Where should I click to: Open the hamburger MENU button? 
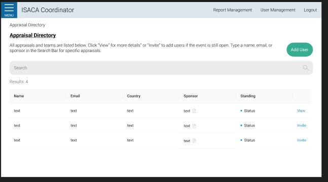(x=9, y=10)
